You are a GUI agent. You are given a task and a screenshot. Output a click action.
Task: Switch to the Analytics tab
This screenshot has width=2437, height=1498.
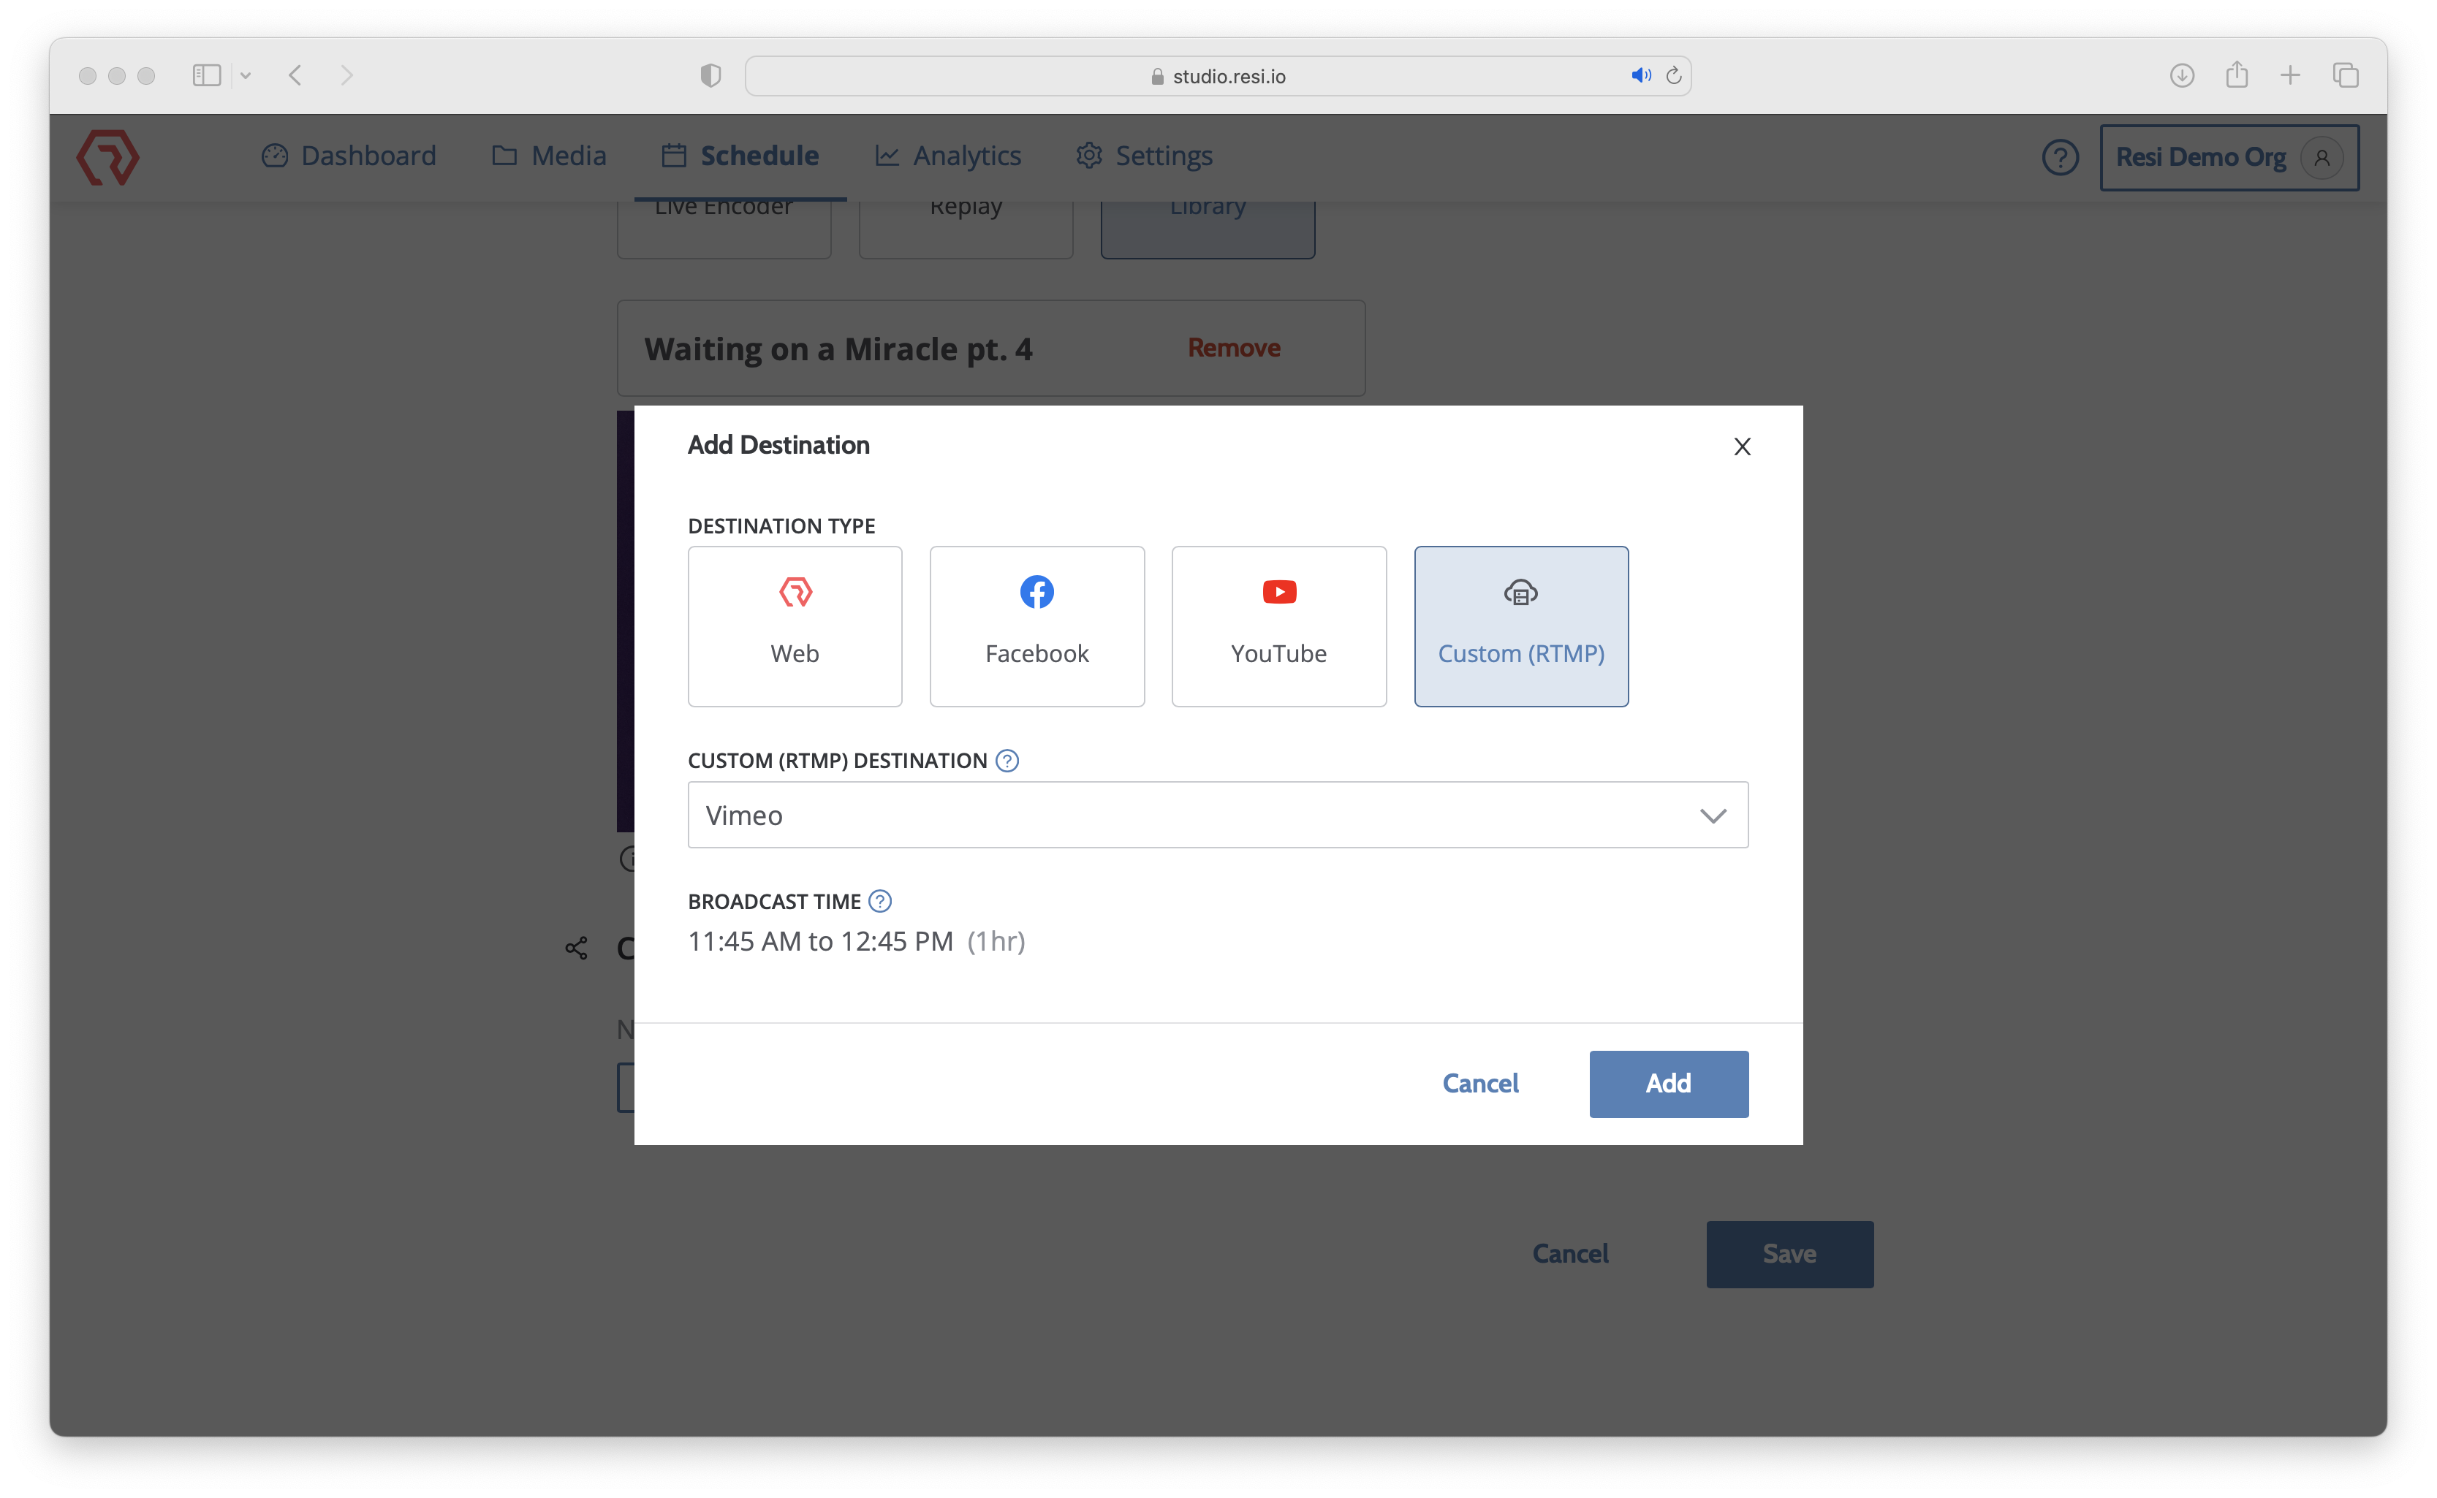(947, 156)
